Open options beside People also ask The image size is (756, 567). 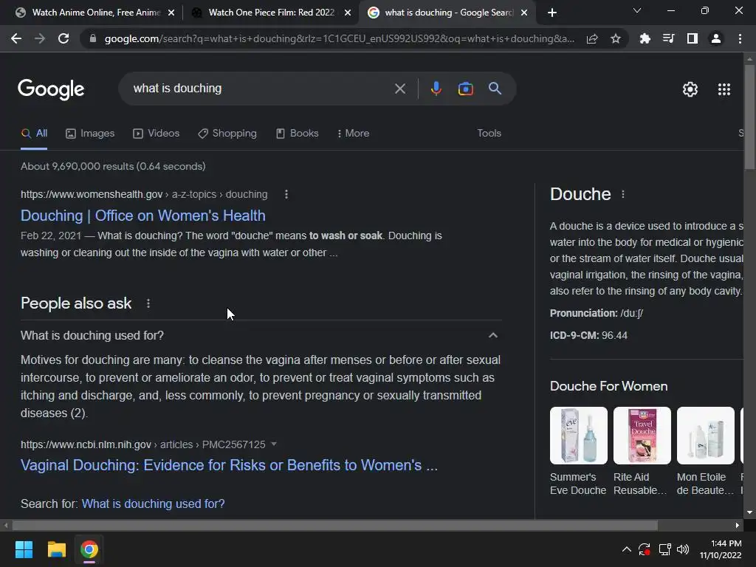coord(148,303)
